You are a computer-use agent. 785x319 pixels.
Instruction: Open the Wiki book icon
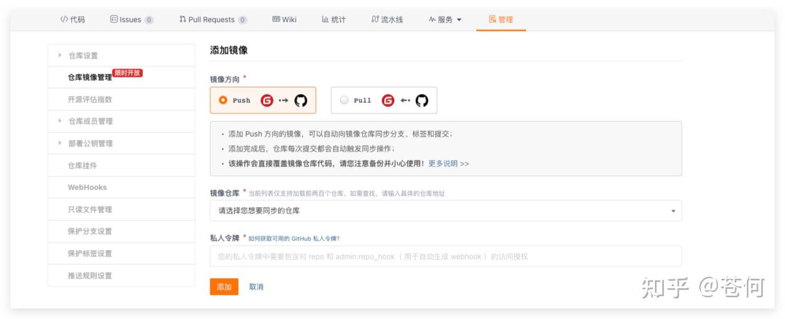coord(275,19)
